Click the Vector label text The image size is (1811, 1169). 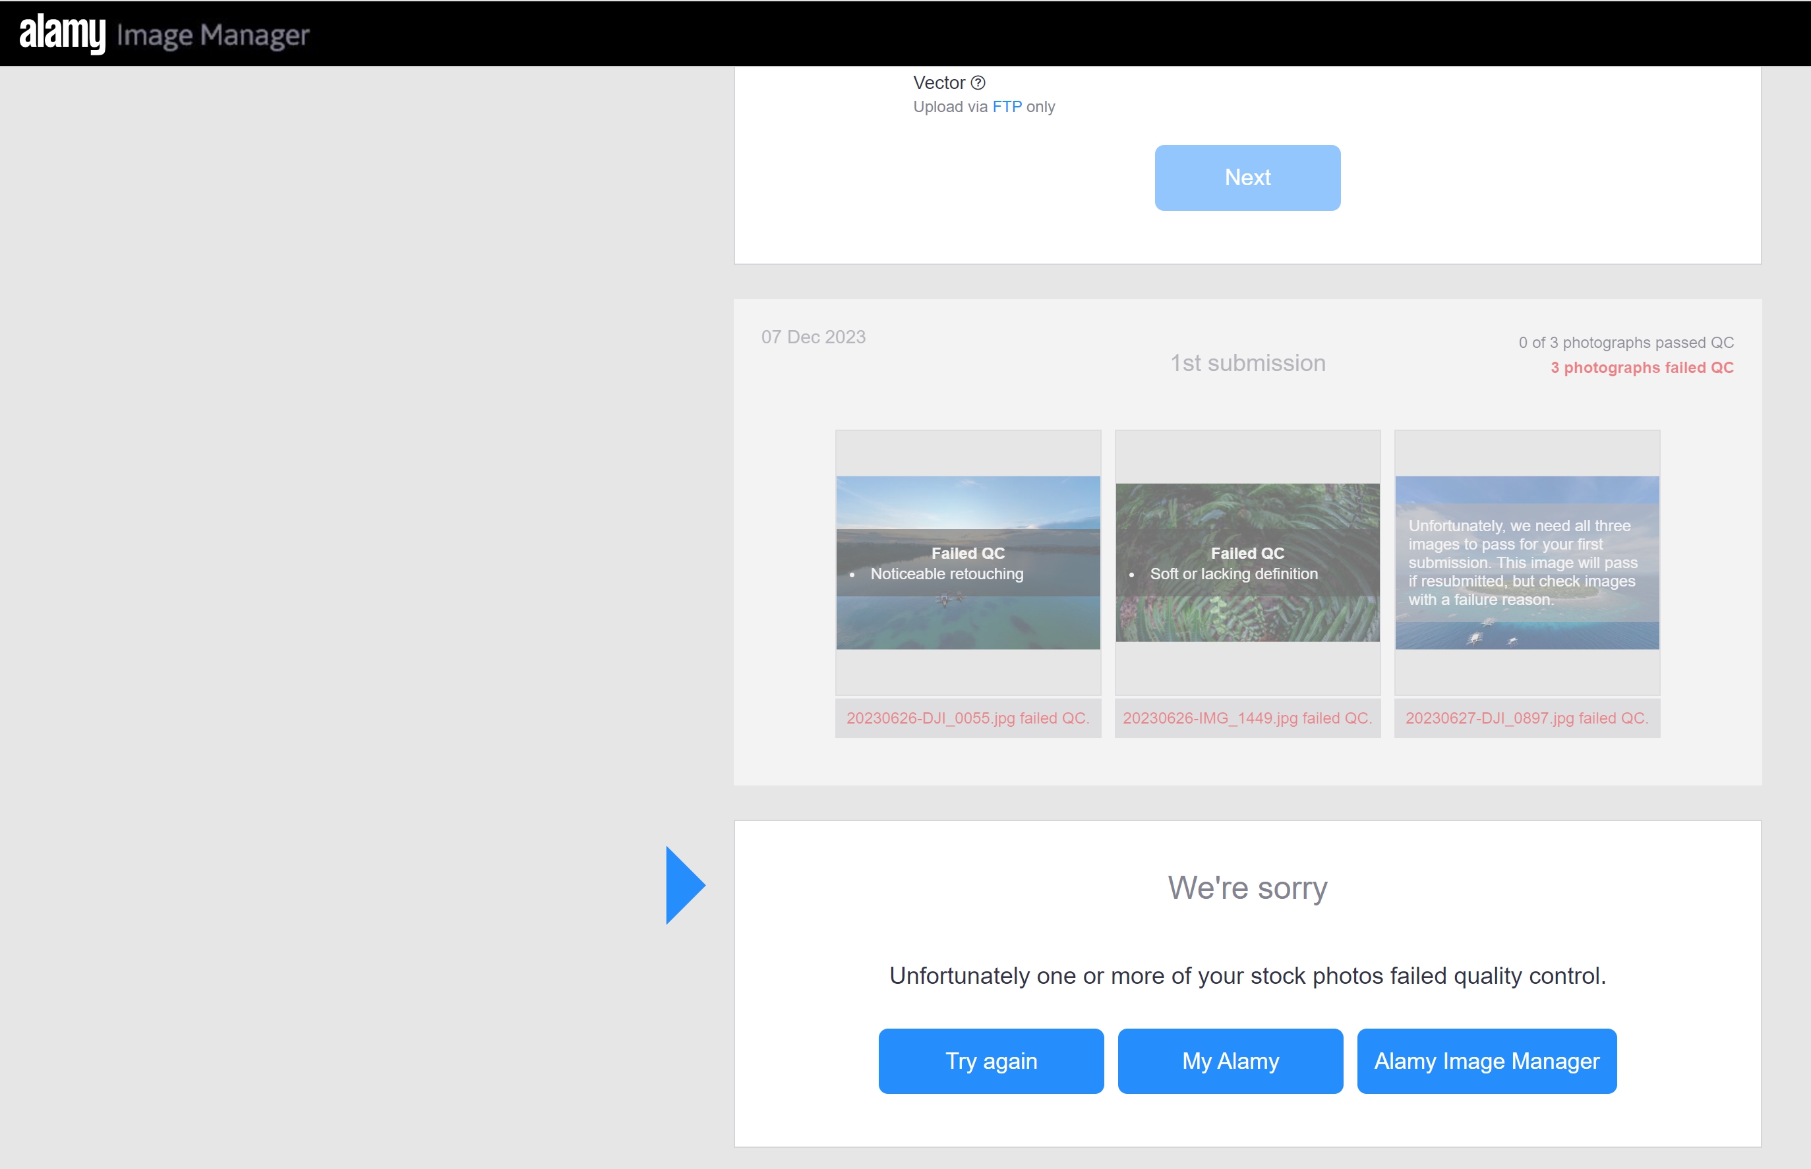(939, 83)
